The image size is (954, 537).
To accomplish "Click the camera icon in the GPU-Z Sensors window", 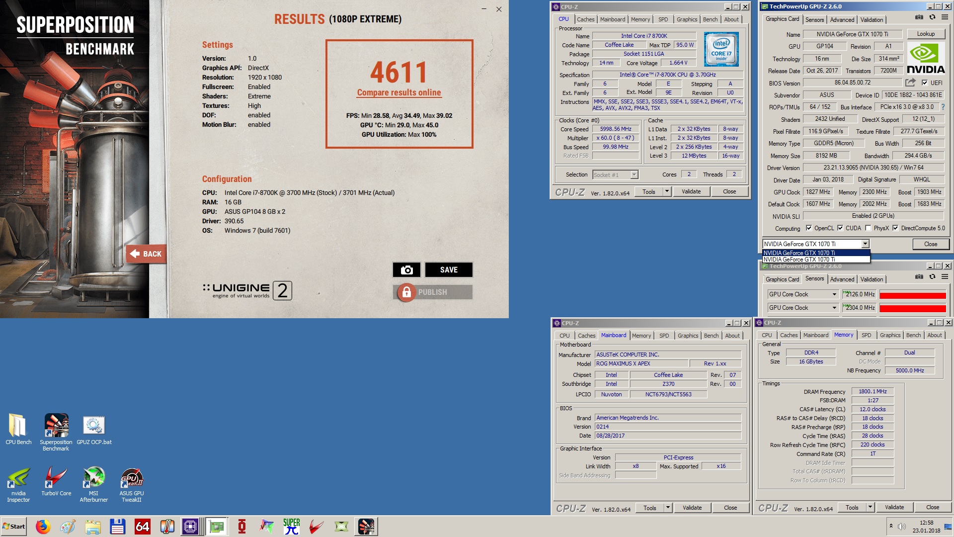I will click(x=919, y=277).
